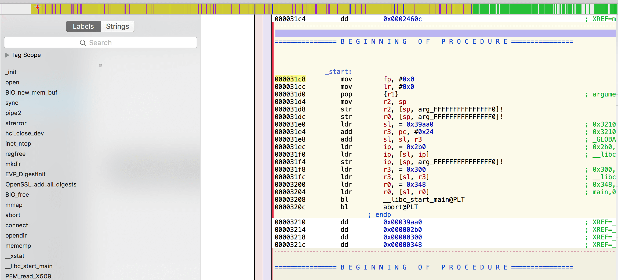Screen dimensions: 618x280
Task: Select the EVP_DigestInit label
Action: 26,174
